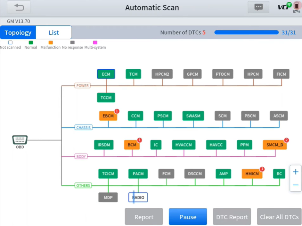Screen dimensions: 302x226
Task: Select the HPCM module node
Action: click(x=253, y=74)
